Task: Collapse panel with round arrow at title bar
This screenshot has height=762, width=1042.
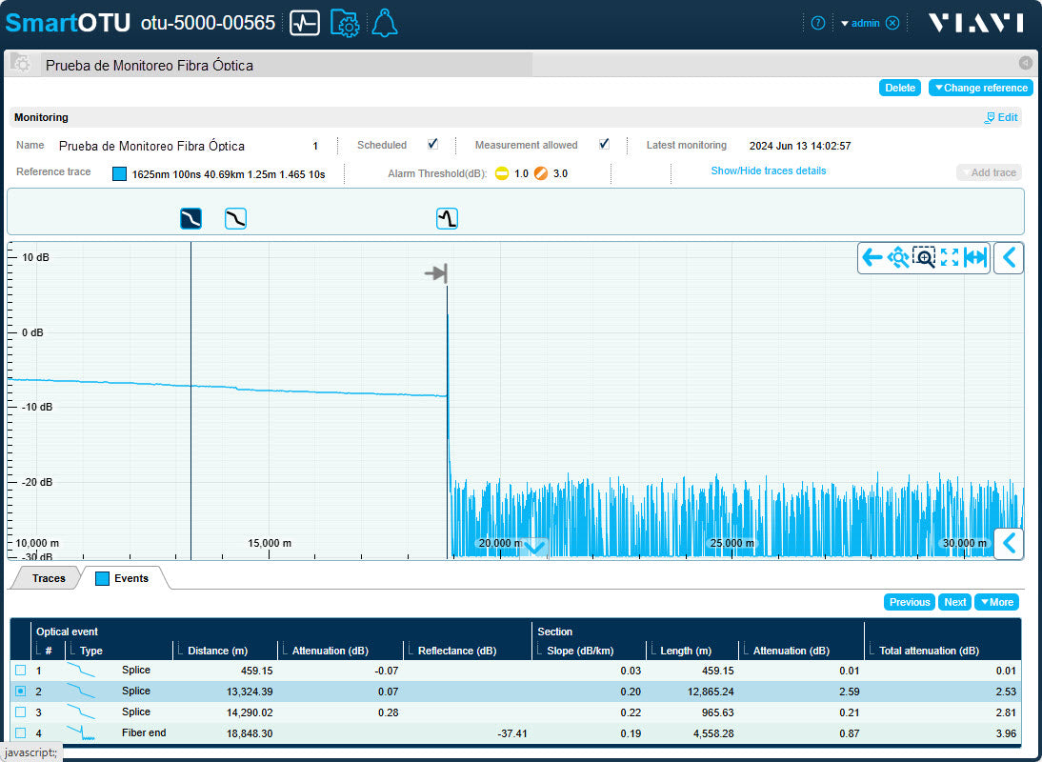Action: (x=1026, y=63)
